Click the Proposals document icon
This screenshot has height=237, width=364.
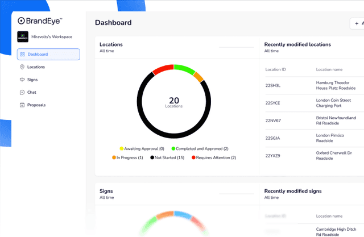[x=22, y=105]
